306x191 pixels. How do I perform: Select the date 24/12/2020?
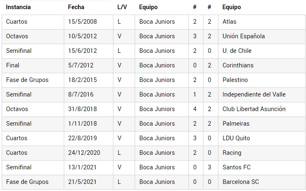coord(84,153)
